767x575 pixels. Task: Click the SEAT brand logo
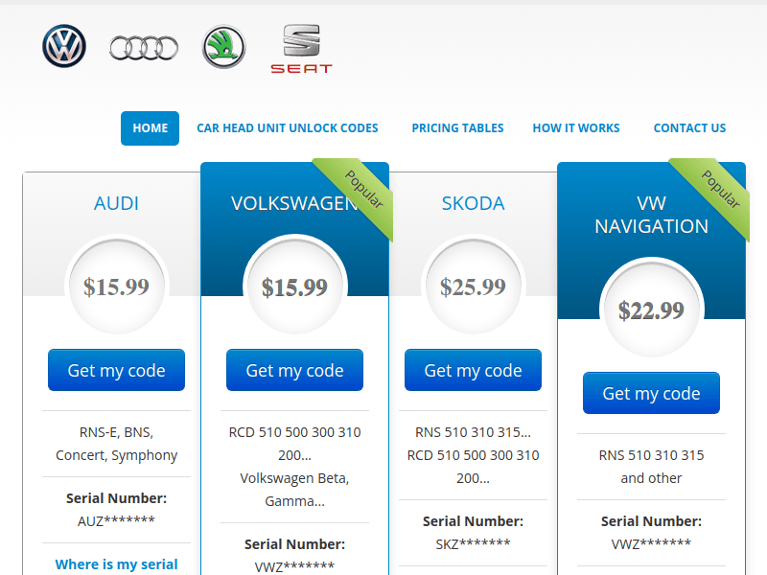pos(302,46)
